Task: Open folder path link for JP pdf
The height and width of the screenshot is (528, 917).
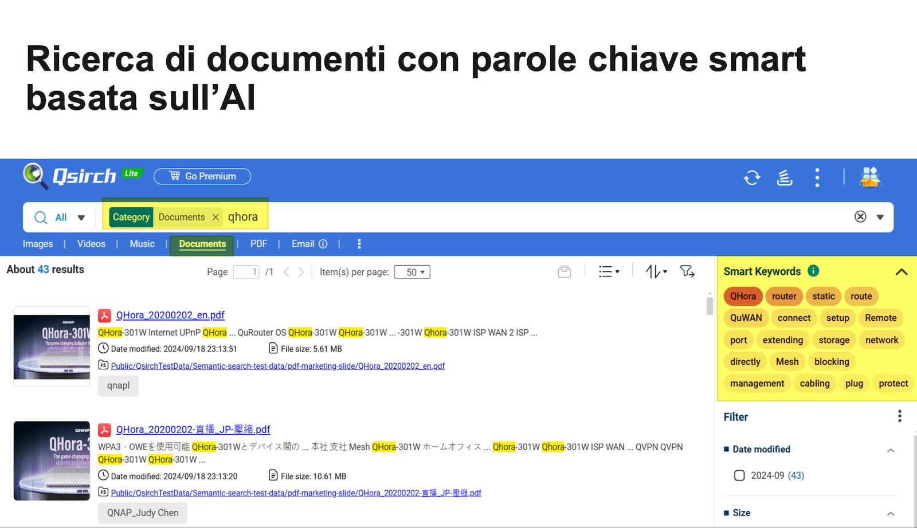Action: click(x=296, y=493)
